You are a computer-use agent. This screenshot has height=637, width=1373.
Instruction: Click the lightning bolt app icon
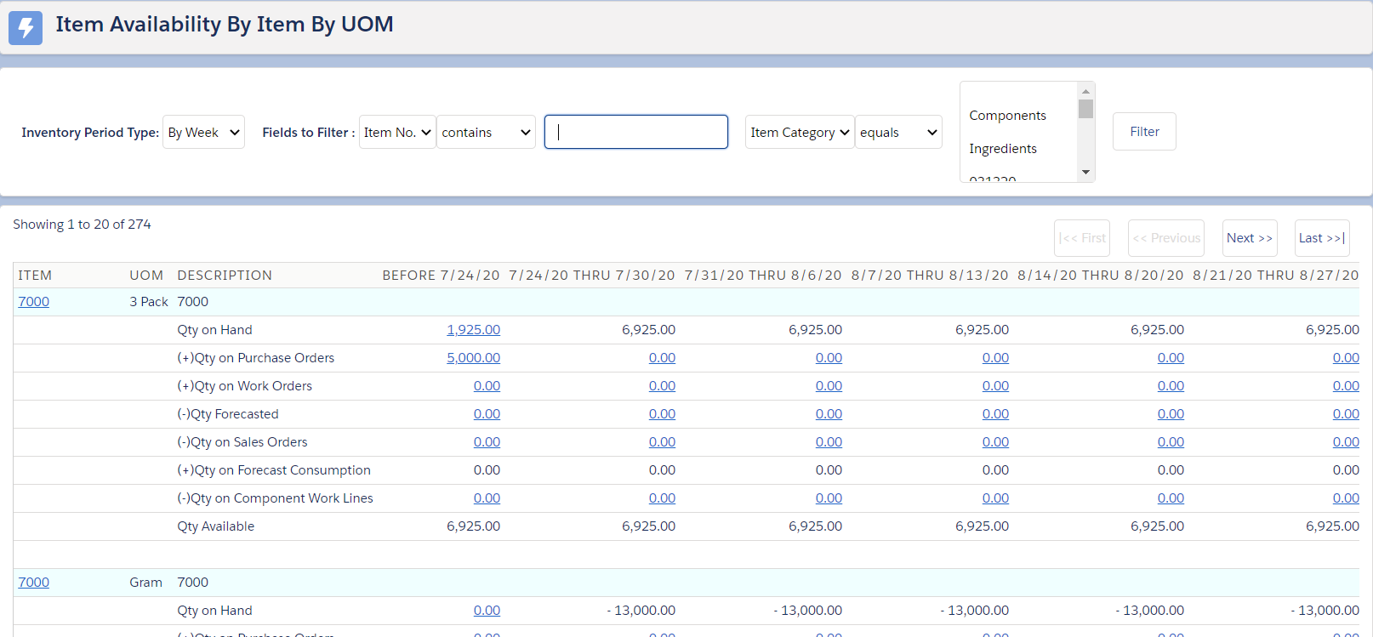click(26, 27)
